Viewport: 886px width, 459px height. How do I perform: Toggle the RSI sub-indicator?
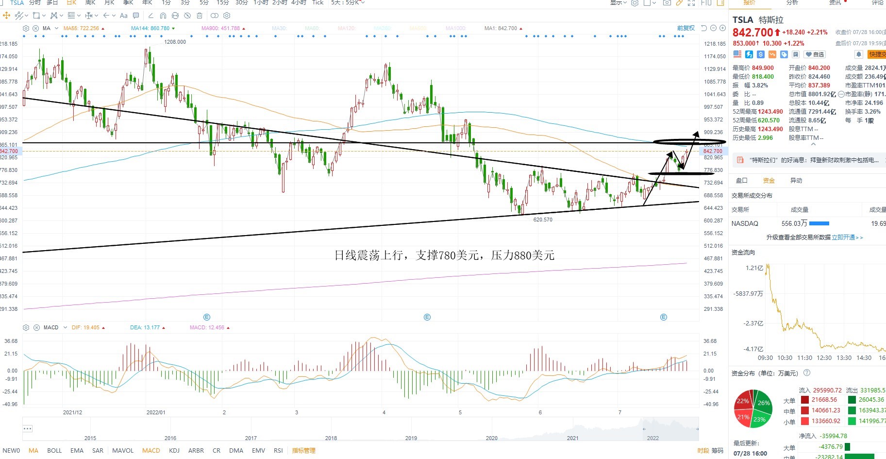pyautogui.click(x=278, y=450)
